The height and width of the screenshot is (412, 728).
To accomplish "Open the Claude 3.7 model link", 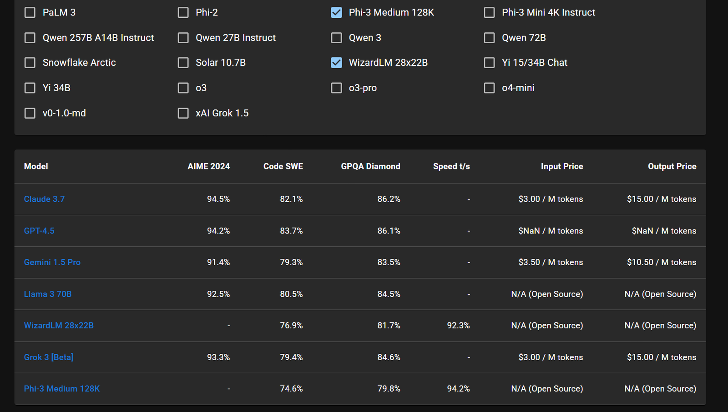I will click(x=44, y=199).
